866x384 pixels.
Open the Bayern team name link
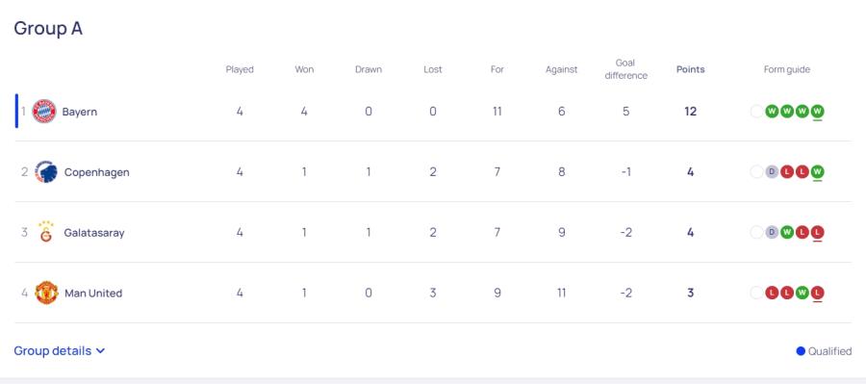(80, 112)
